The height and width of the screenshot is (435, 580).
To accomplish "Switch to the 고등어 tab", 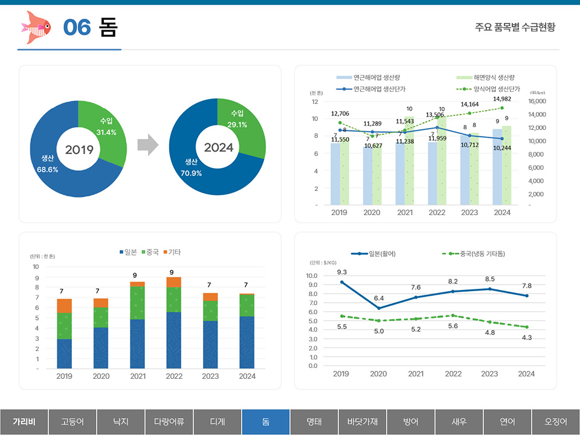I will coord(72,422).
